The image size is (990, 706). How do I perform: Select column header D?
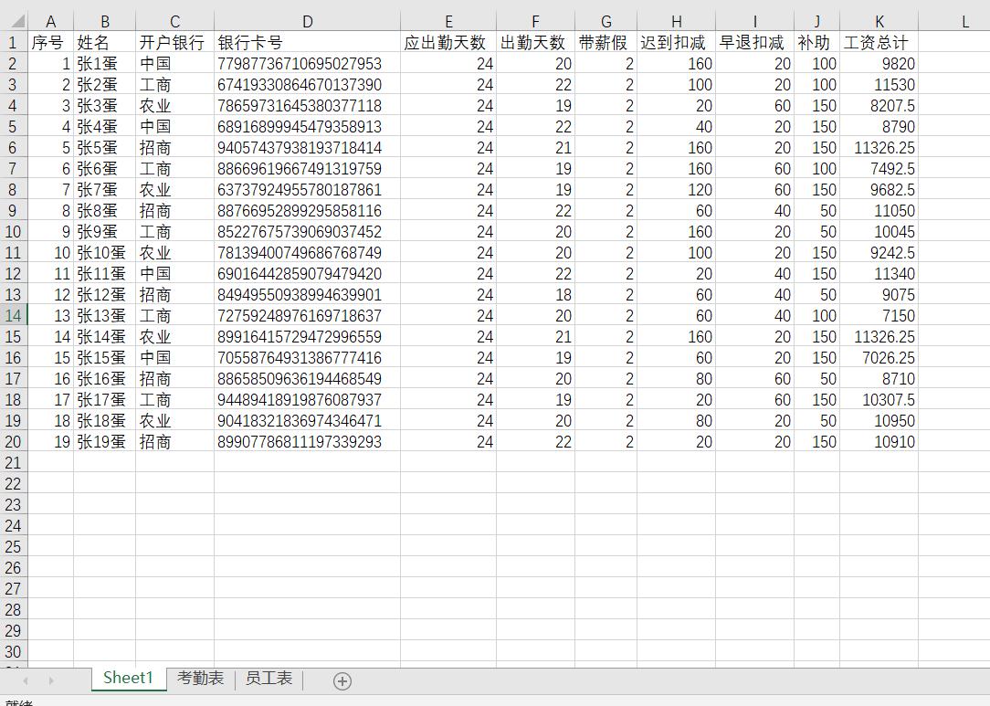(x=307, y=20)
